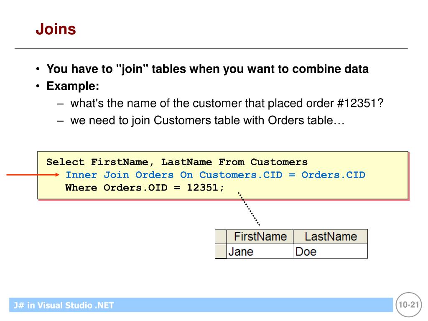
Task: Click Customers.CID in the join condition
Action: click(x=241, y=175)
